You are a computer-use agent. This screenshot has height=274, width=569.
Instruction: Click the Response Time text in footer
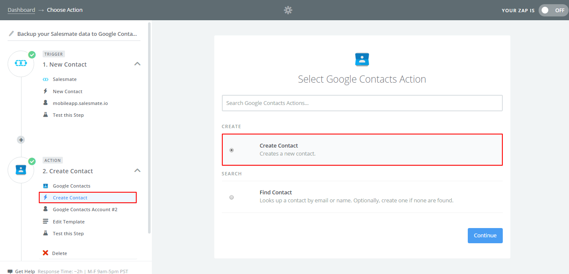(x=83, y=271)
